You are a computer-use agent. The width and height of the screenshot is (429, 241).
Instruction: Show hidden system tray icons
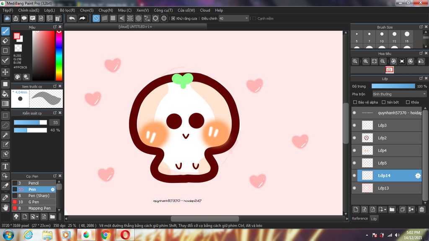(x=367, y=235)
